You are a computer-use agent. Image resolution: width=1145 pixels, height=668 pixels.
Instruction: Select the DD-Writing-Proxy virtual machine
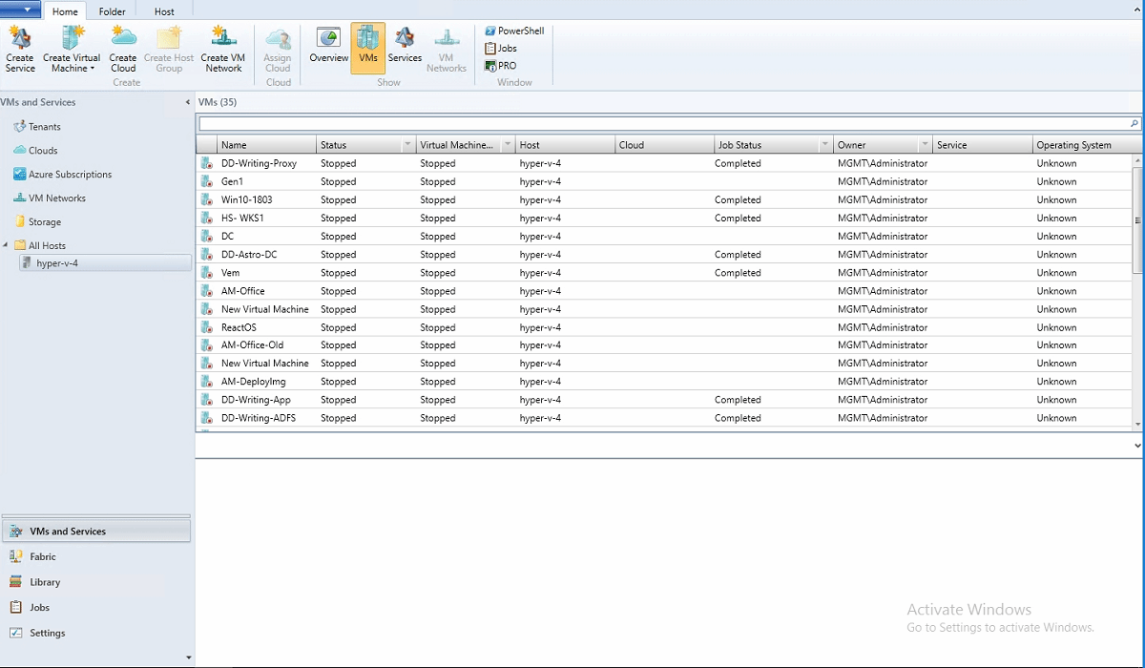click(x=259, y=162)
